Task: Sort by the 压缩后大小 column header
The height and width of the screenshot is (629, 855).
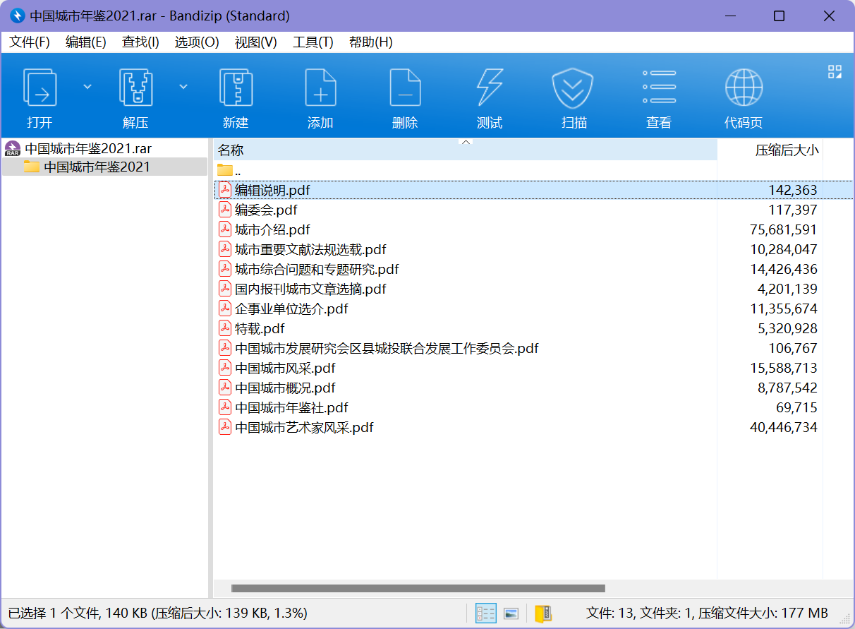Action: coord(770,150)
